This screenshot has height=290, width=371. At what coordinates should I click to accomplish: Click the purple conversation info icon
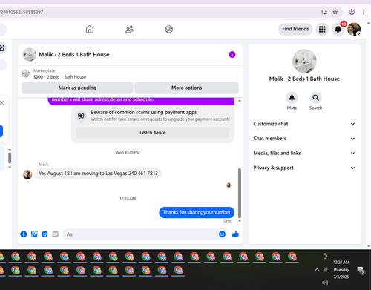(x=232, y=54)
